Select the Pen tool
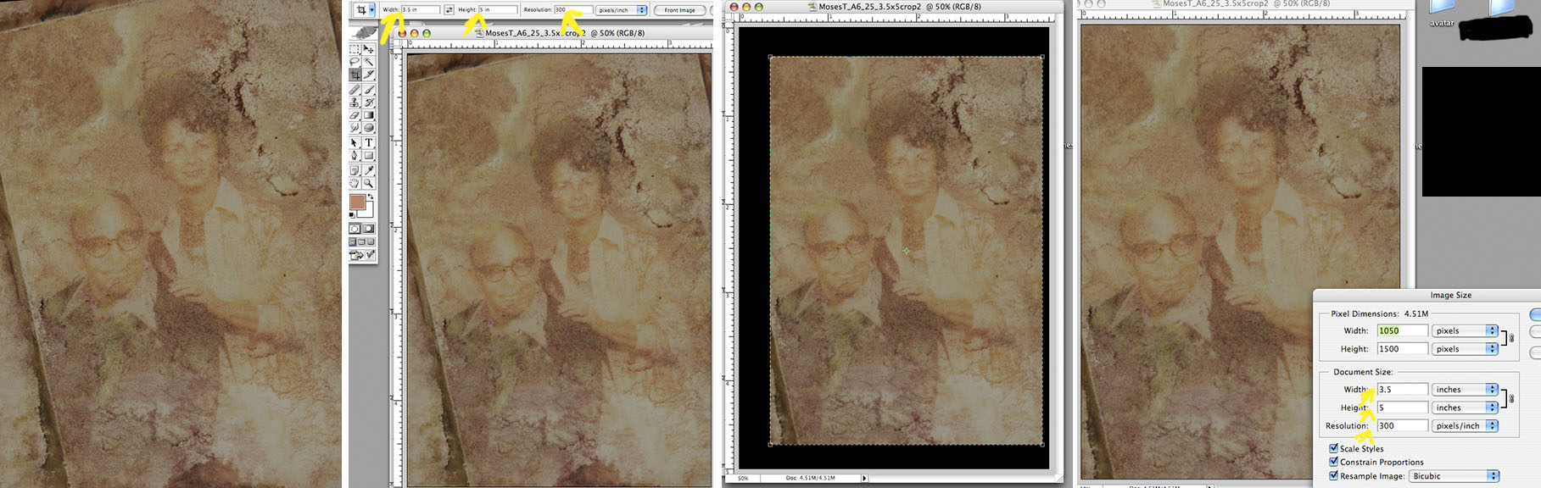 coord(355,155)
